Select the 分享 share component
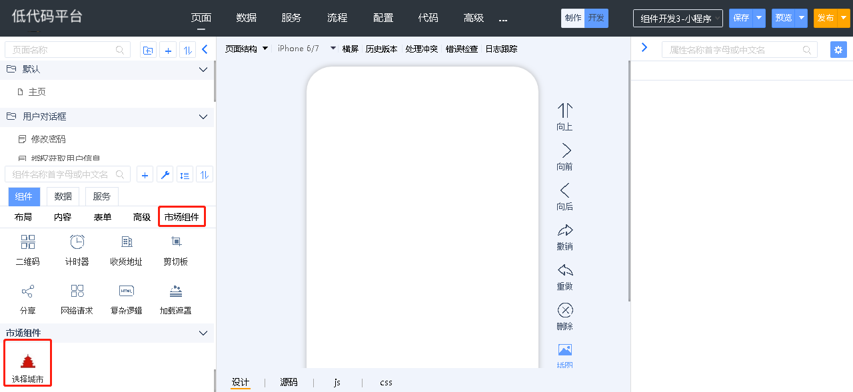The height and width of the screenshot is (392, 853). click(x=27, y=292)
